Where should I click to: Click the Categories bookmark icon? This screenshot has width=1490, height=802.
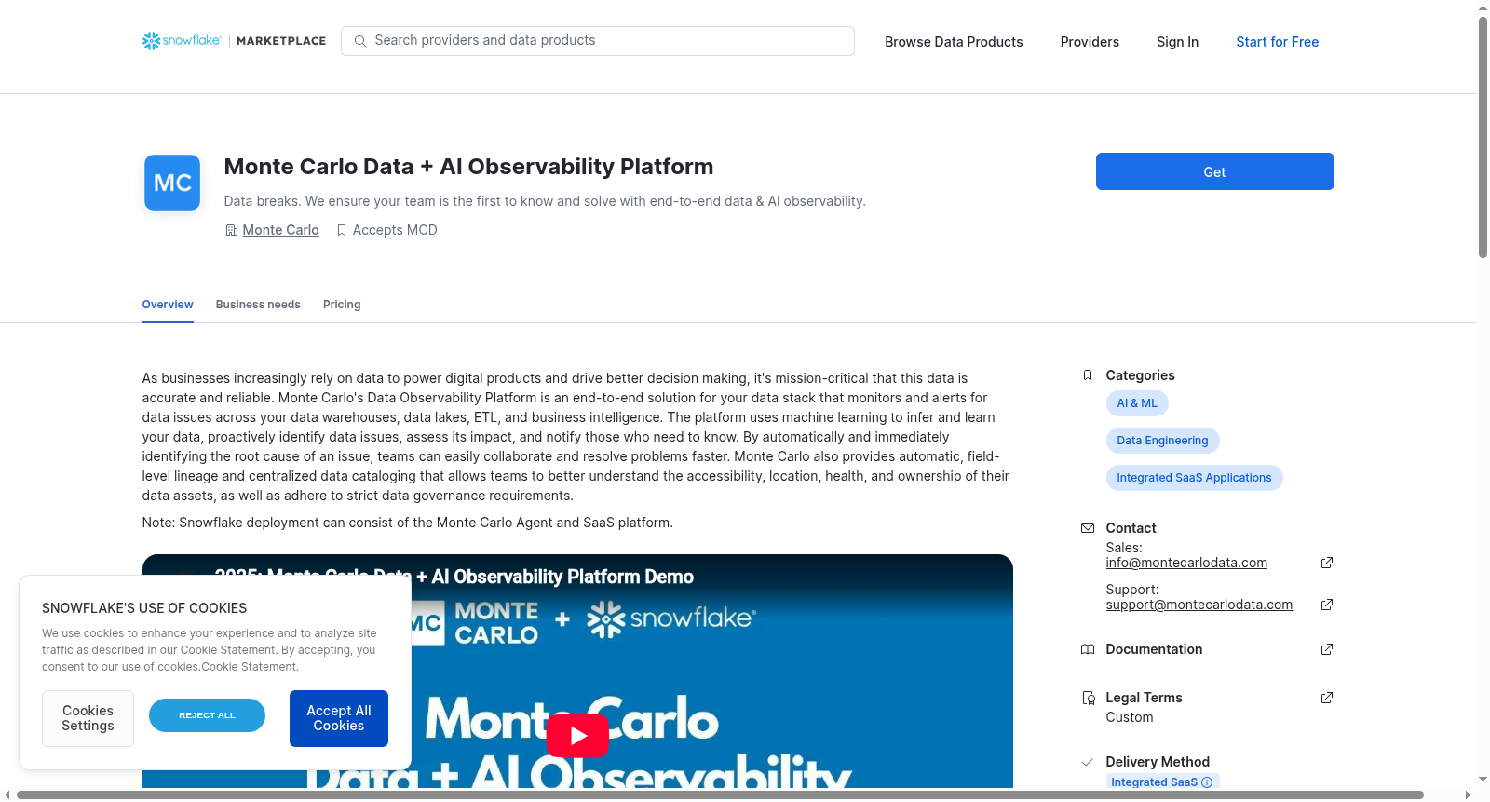tap(1088, 375)
